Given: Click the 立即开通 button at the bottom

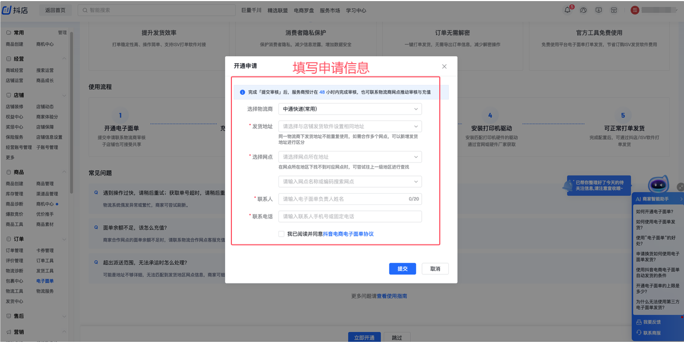Looking at the screenshot, I should (364, 338).
